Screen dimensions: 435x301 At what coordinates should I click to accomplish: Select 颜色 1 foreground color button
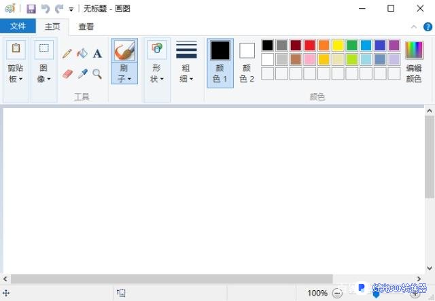tap(220, 63)
